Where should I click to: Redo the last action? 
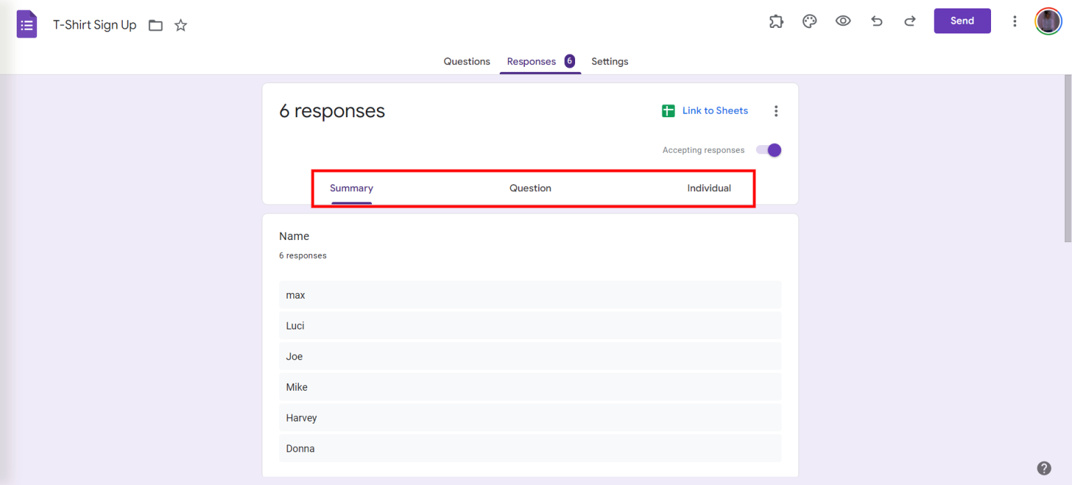(x=910, y=21)
